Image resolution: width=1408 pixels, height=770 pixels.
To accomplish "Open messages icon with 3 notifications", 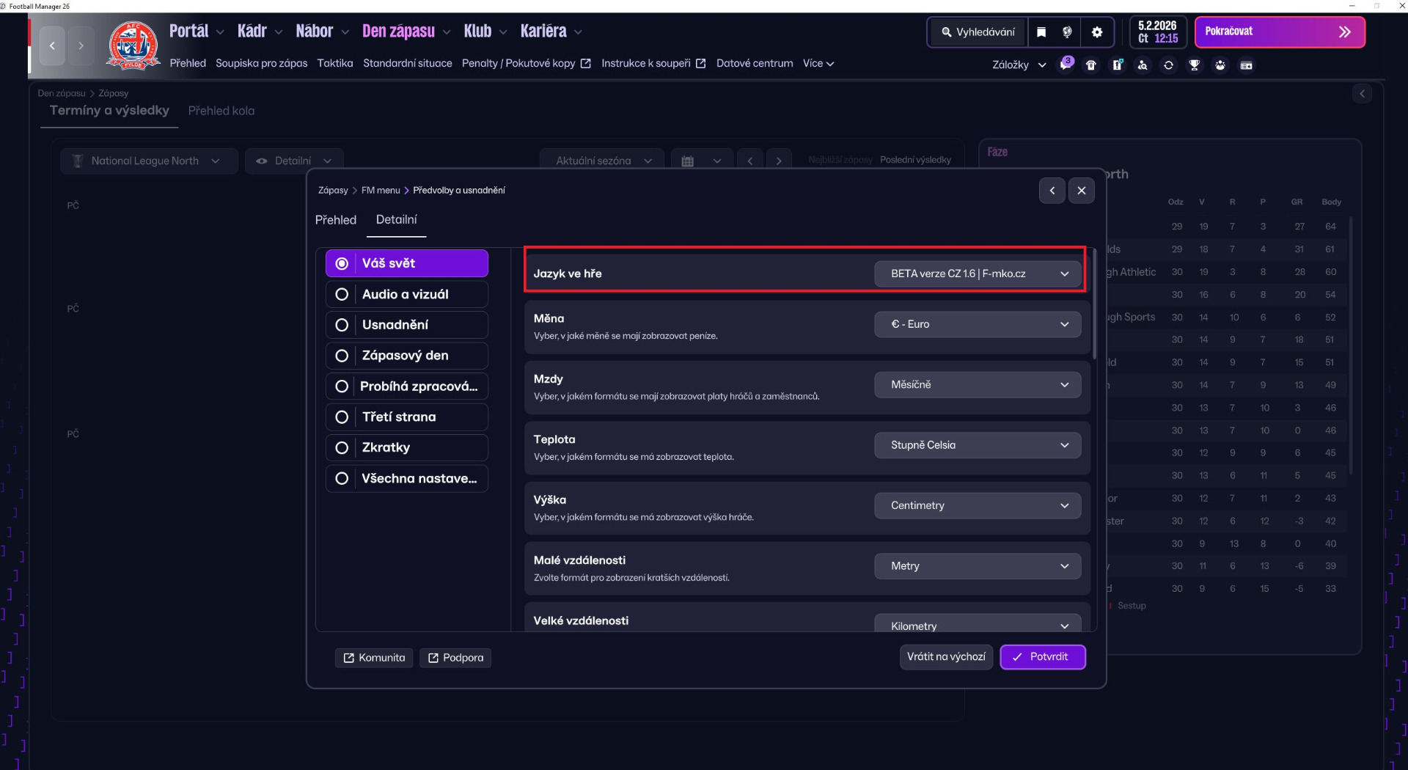I will pos(1066,65).
